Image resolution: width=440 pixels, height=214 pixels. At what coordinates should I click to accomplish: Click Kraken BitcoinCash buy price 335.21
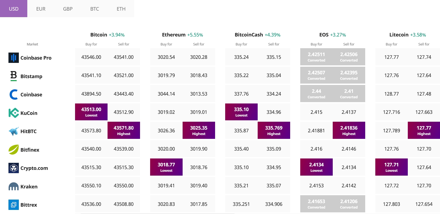[241, 186]
